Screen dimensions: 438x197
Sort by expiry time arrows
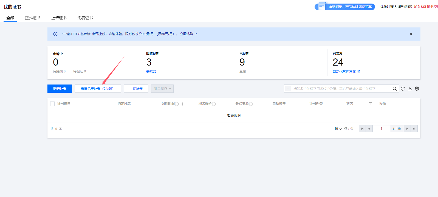(182, 104)
